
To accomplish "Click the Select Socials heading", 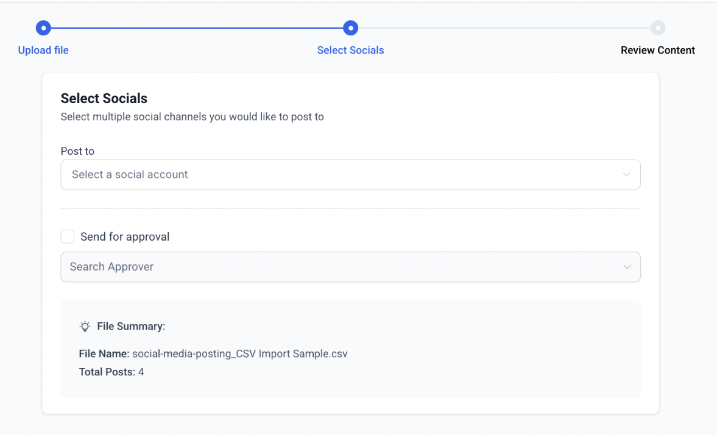I will 104,98.
